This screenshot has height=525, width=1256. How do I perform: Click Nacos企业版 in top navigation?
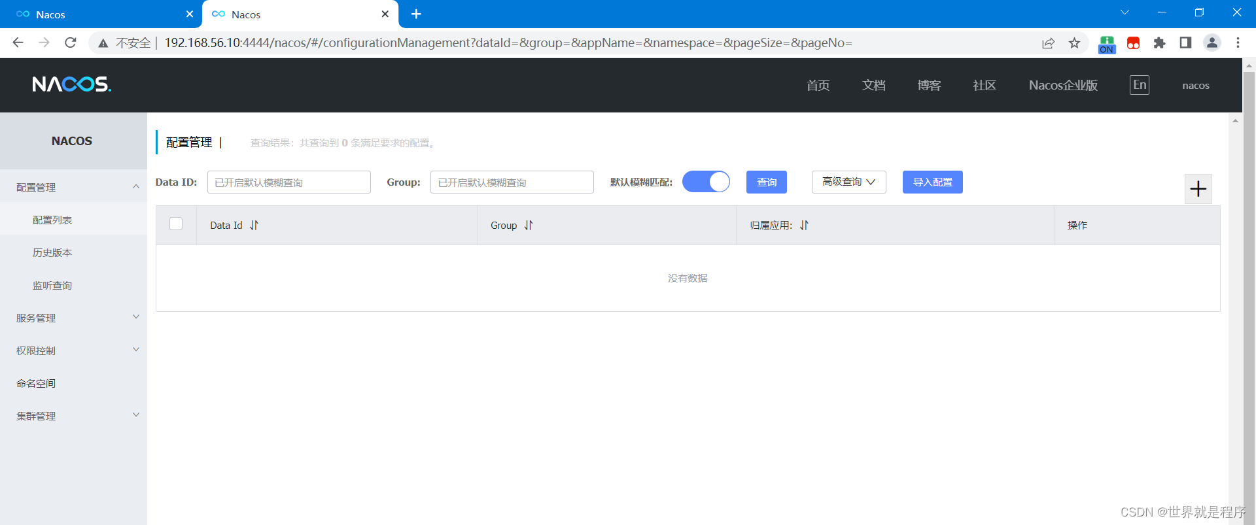click(x=1063, y=85)
